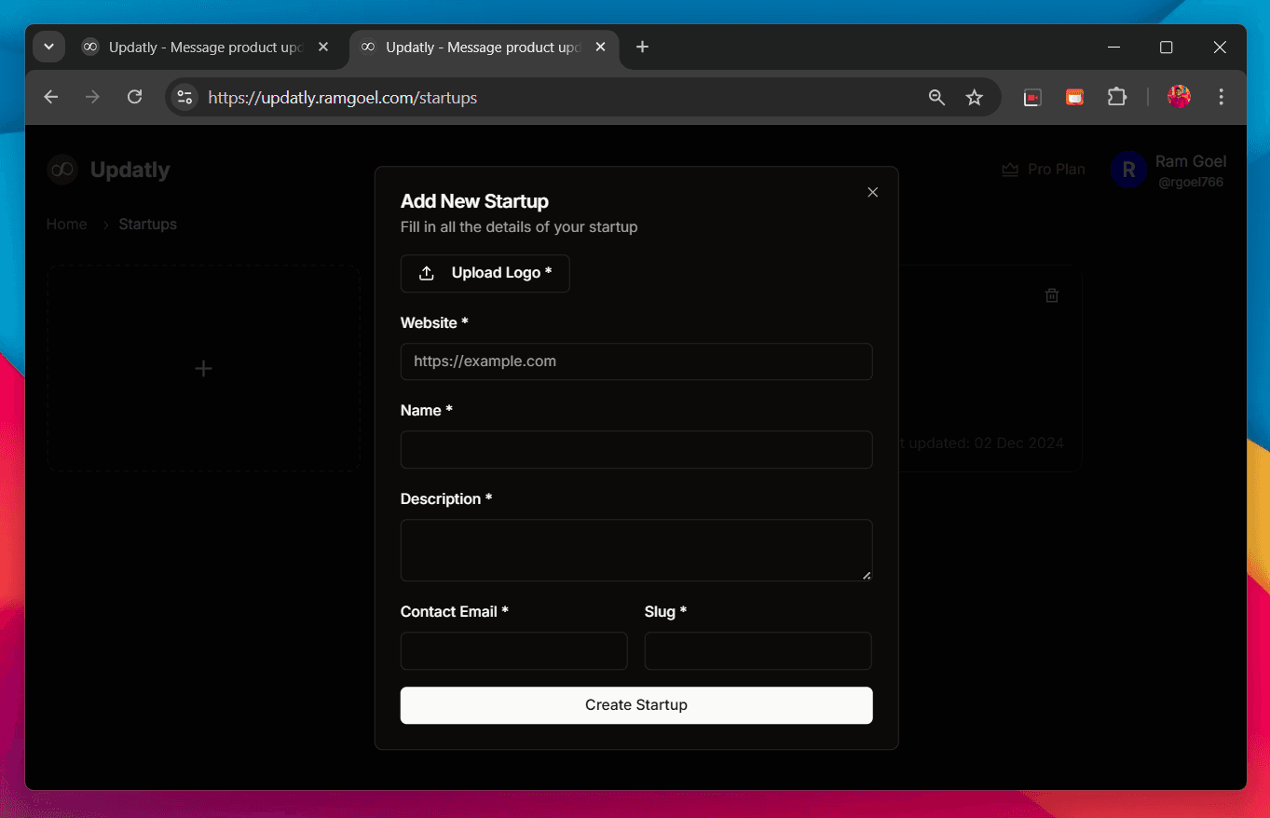
Task: Open the tab search dropdown arrow
Action: click(48, 47)
